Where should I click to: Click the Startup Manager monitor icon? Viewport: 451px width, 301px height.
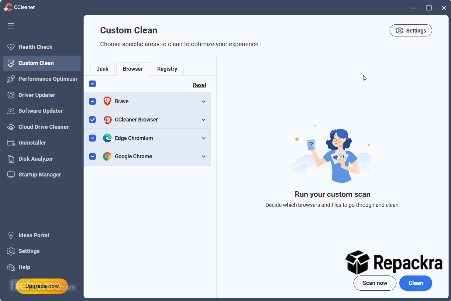[11, 175]
